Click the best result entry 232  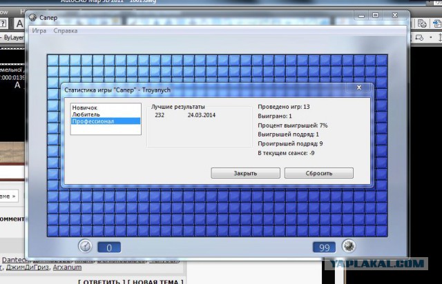coord(160,115)
